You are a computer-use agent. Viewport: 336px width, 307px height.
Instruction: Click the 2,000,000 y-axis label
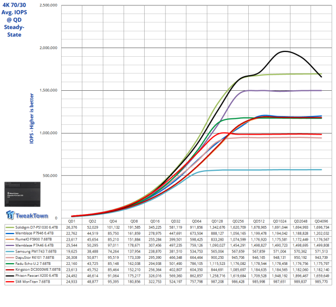tap(48, 48)
